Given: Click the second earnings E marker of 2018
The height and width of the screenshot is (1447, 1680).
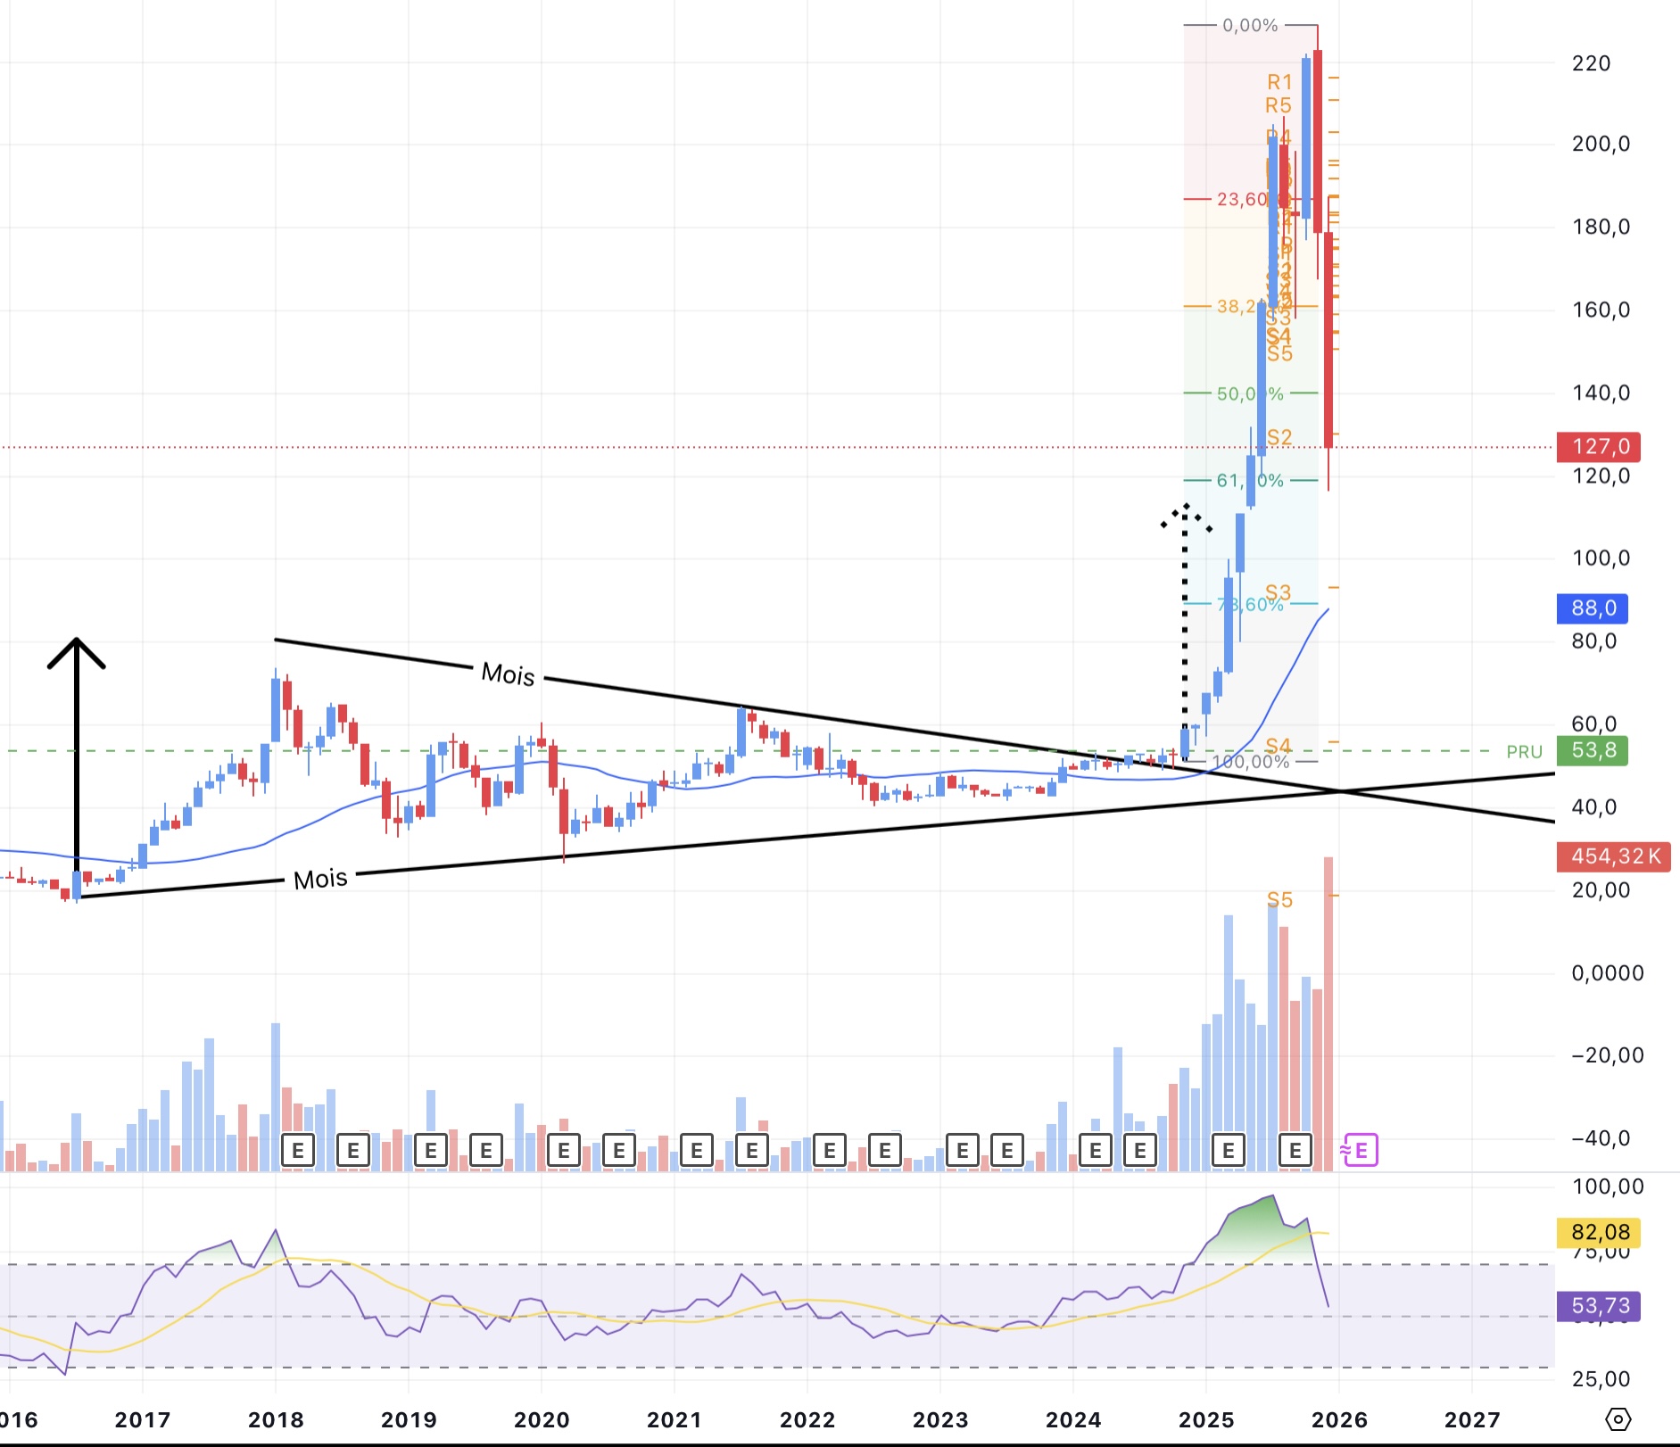Looking at the screenshot, I should click(x=353, y=1150).
